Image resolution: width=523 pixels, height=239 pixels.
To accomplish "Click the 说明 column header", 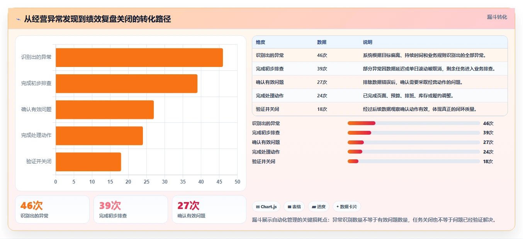I will (368, 42).
